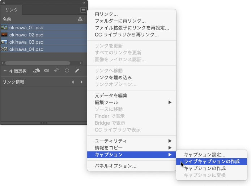
Task: Click the status warning column icon
Action: pyautogui.click(x=80, y=19)
